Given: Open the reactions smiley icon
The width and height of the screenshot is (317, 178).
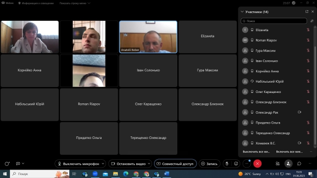Looking at the screenshot, I should (236, 164).
